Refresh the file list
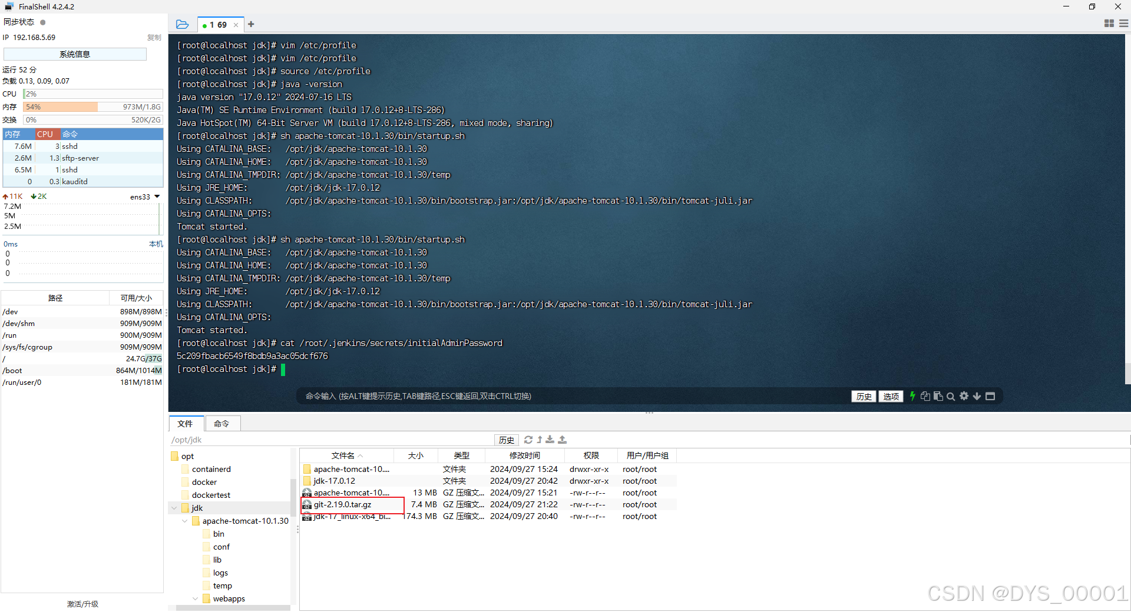Screen dimensions: 1131x612 pyautogui.click(x=528, y=440)
